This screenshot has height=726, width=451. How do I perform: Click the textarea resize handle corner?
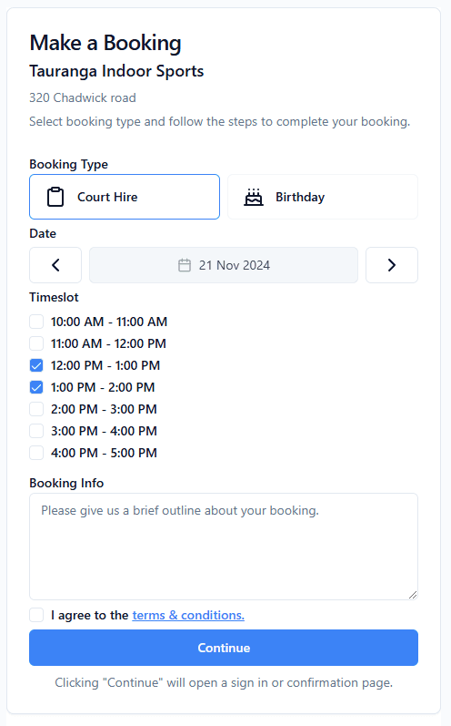[413, 595]
